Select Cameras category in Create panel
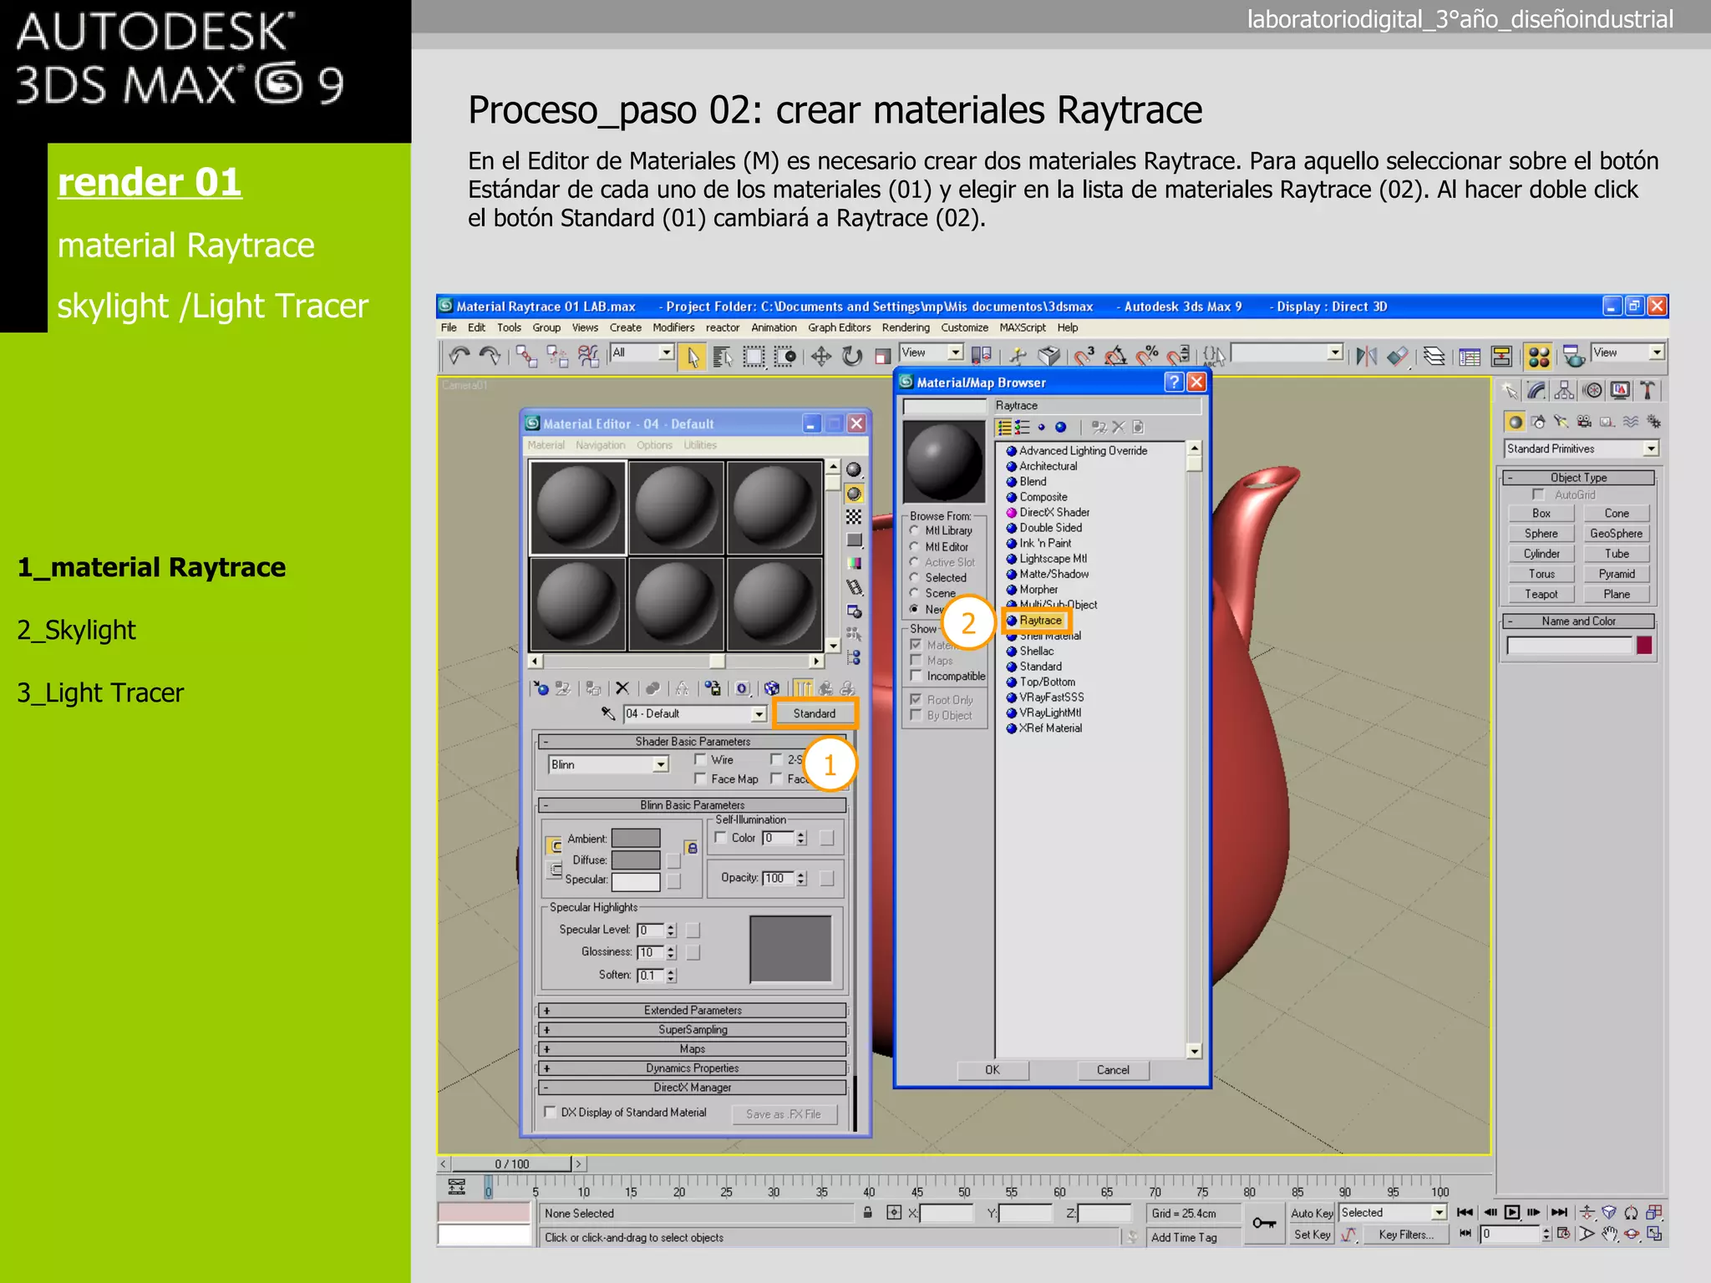 (x=1584, y=422)
